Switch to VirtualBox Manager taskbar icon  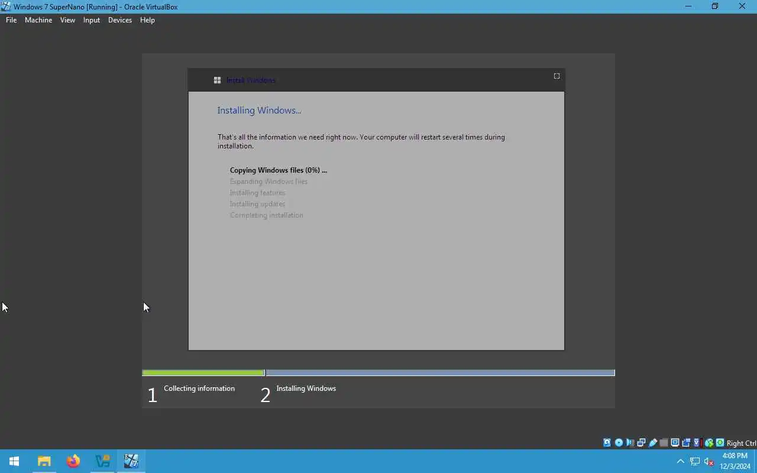102,461
